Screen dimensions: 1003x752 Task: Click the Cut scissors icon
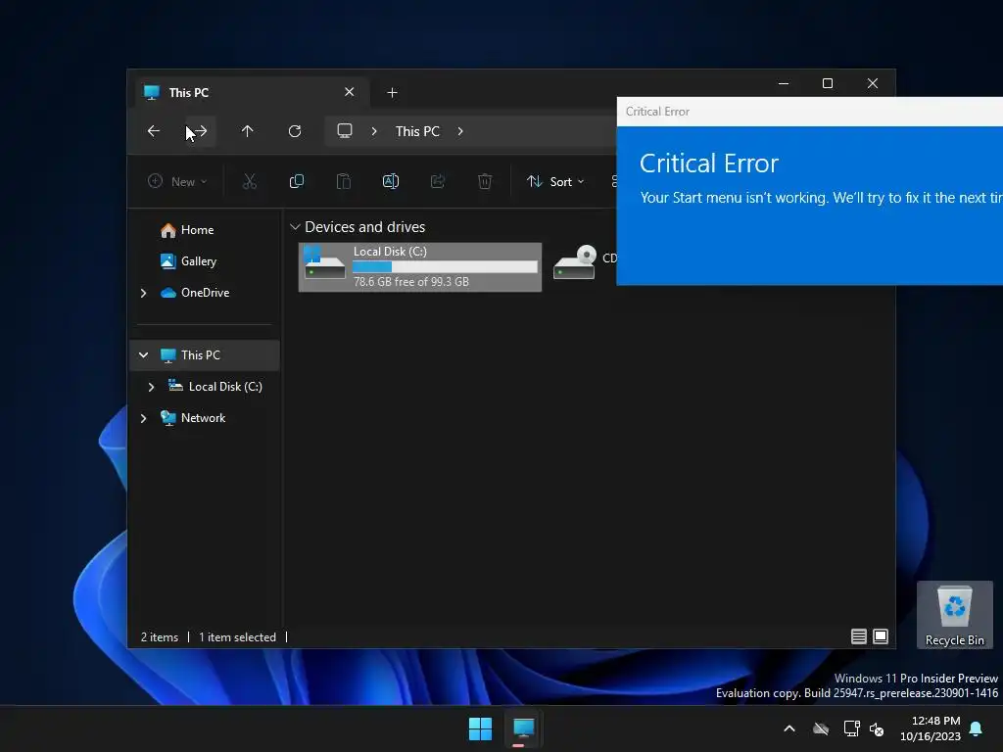pyautogui.click(x=250, y=181)
